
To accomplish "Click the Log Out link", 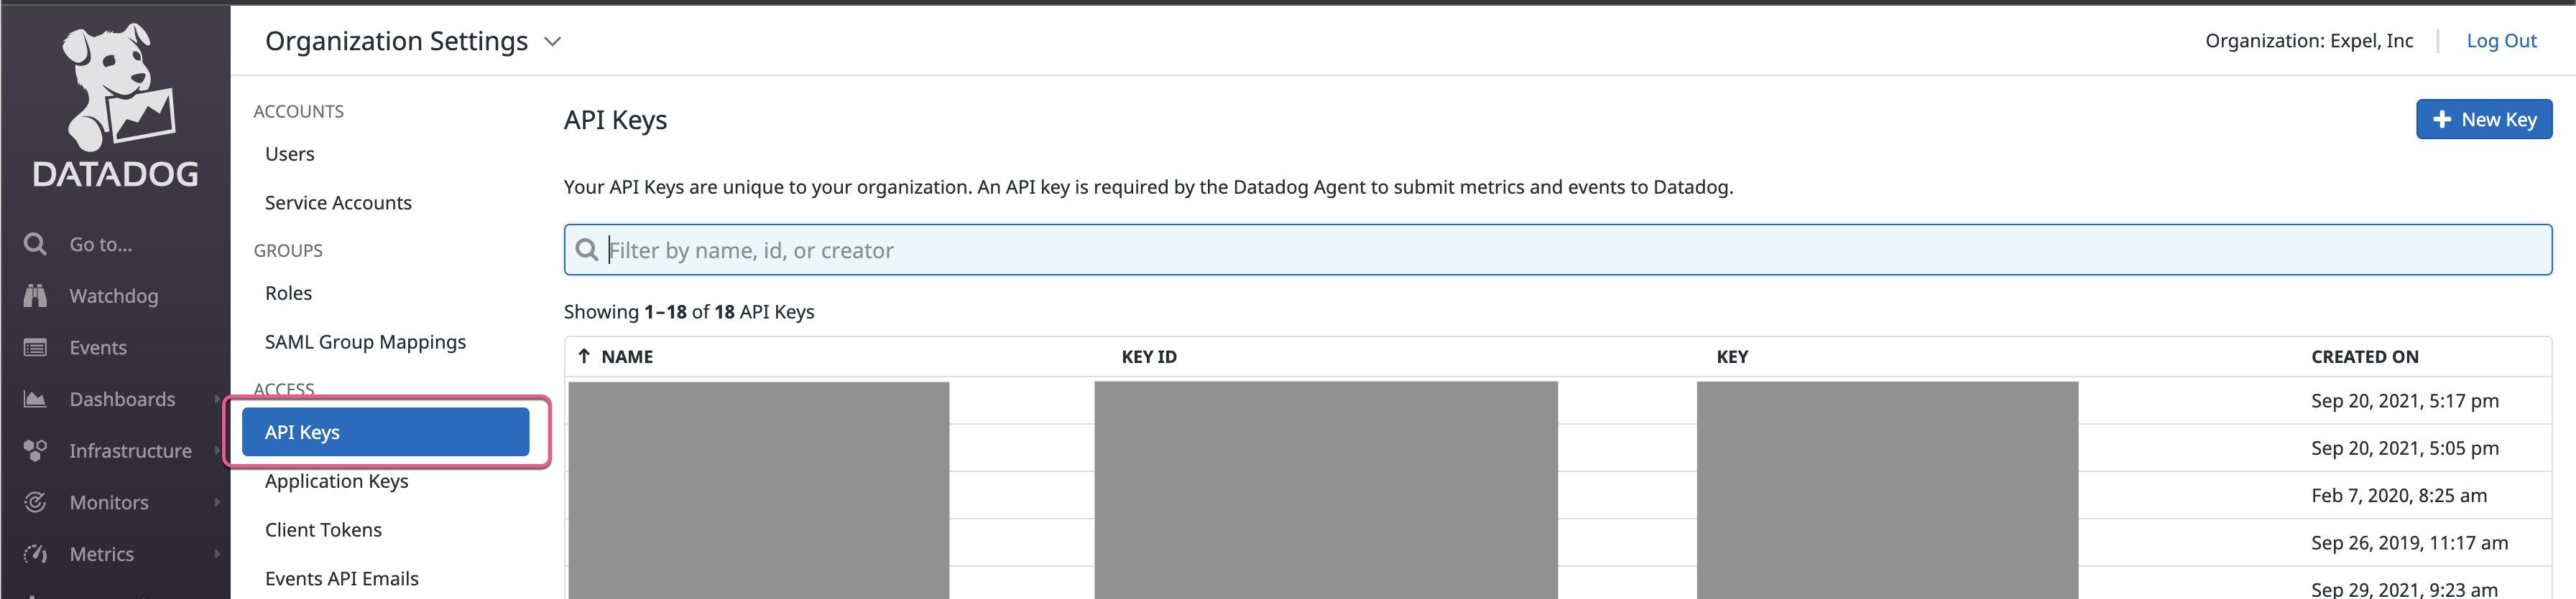I will 2501,41.
